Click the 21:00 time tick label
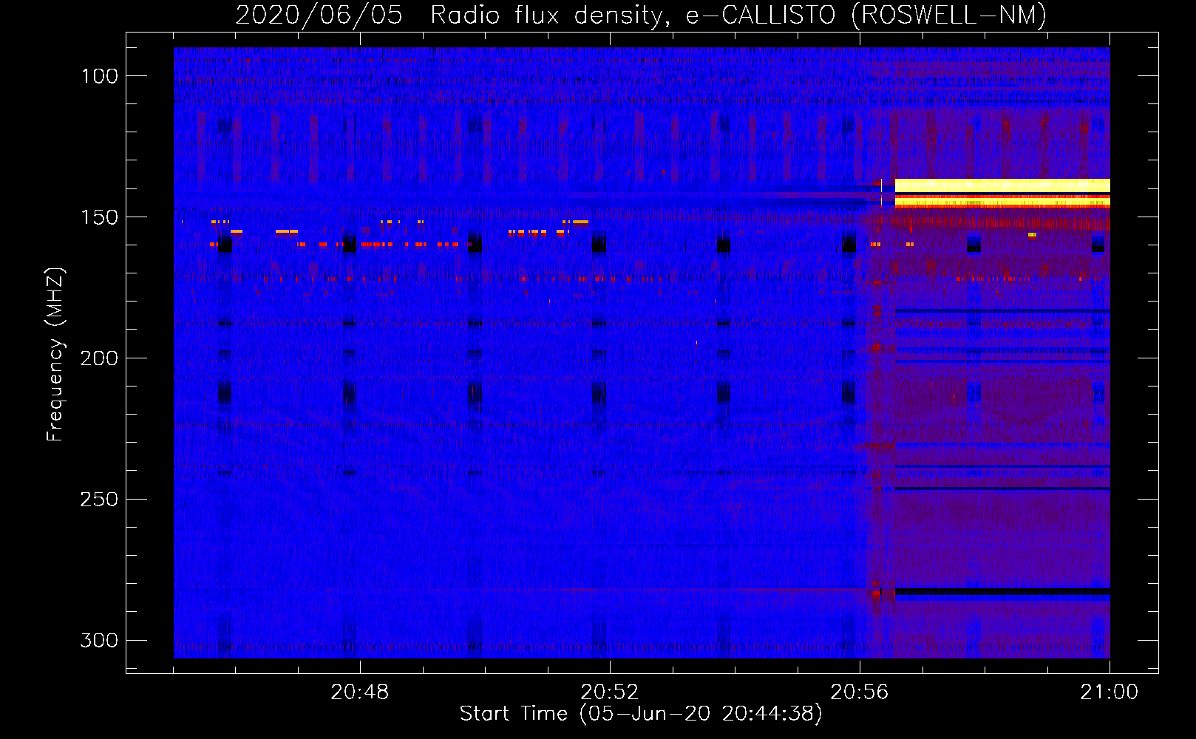The image size is (1196, 739). (1110, 692)
